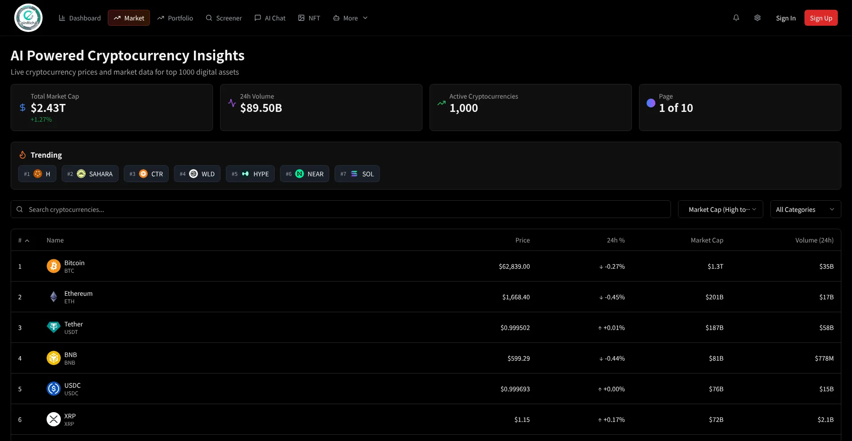
Task: Open the notifications bell
Action: [x=736, y=18]
